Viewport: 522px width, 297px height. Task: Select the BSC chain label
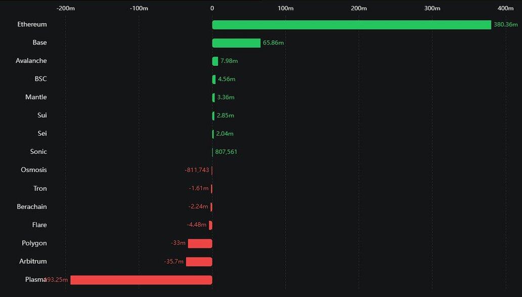[40, 79]
